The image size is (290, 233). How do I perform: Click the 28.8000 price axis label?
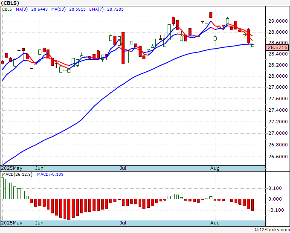278,32
